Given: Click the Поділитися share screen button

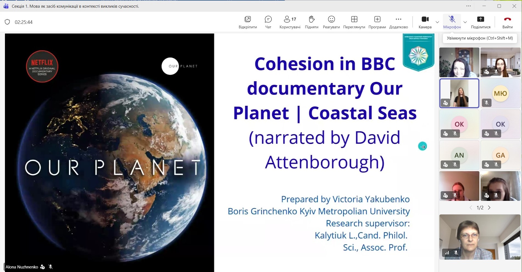Looking at the screenshot, I should (481, 22).
